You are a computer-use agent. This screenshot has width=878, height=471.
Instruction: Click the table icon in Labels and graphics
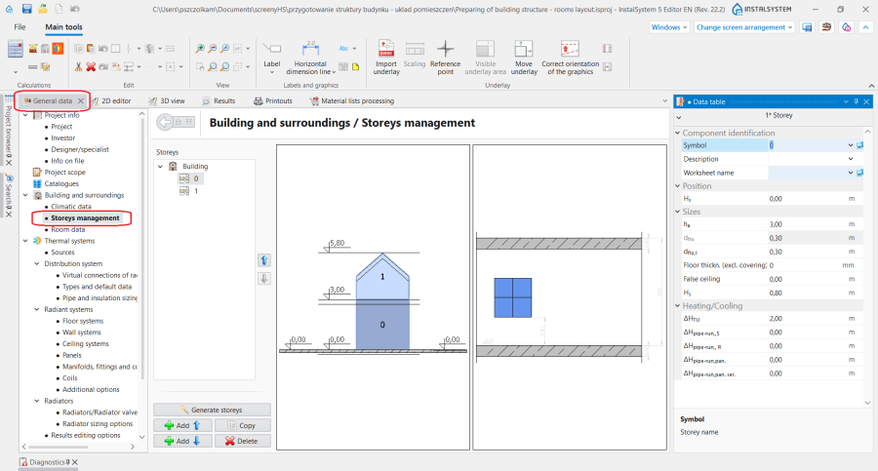tap(343, 66)
